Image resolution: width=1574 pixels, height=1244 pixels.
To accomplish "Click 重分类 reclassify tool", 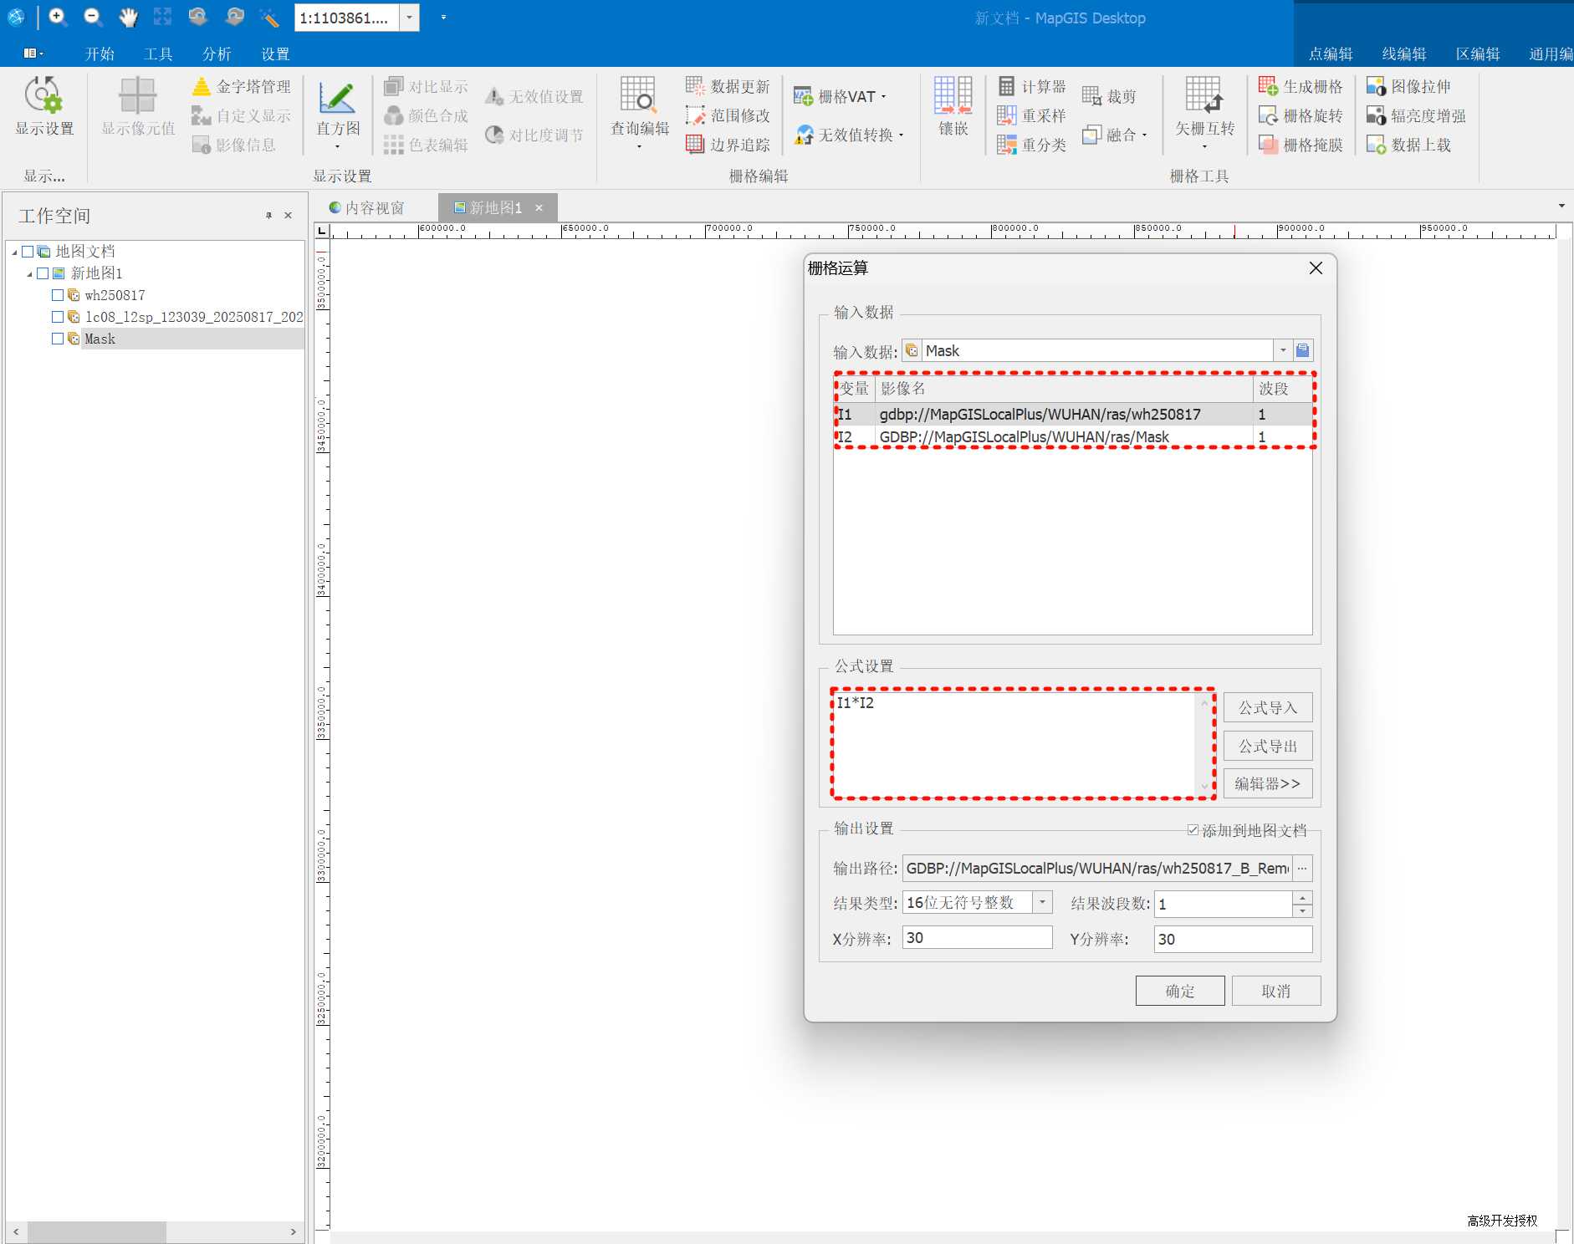I will click(x=1032, y=145).
